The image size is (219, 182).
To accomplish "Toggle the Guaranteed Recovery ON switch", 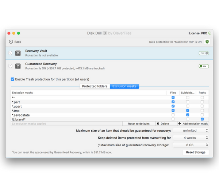I will coord(204,66).
